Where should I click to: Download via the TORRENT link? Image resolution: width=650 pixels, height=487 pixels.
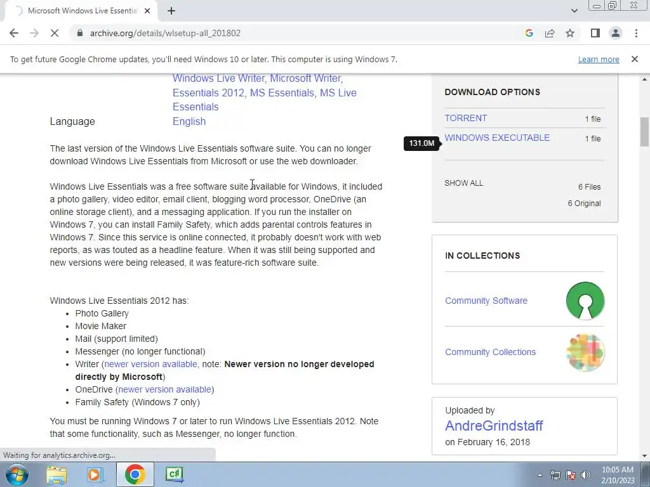(x=465, y=118)
